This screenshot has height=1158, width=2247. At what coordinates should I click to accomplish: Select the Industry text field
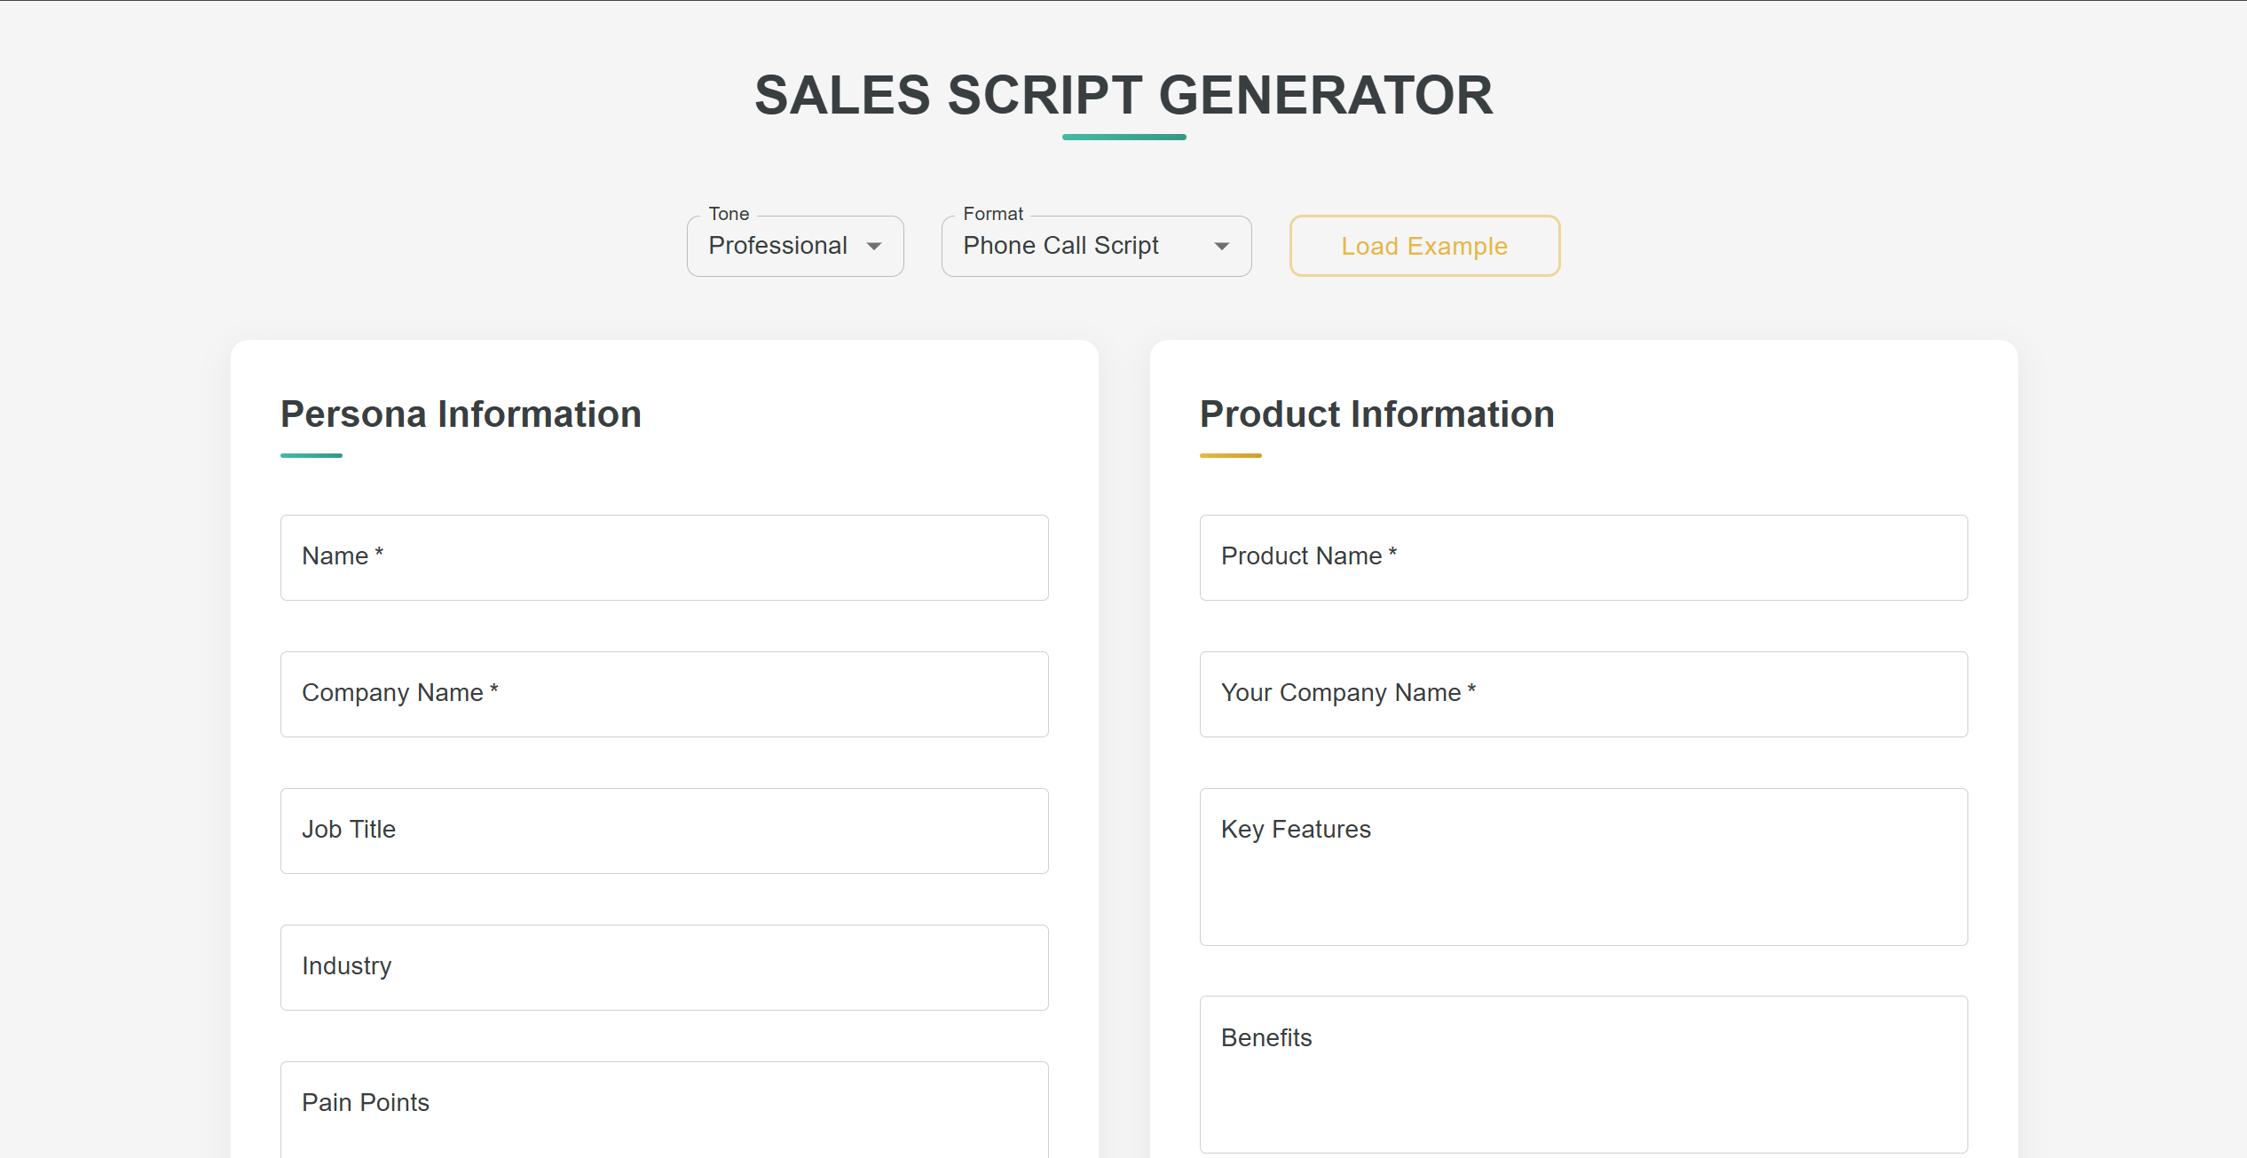tap(665, 967)
